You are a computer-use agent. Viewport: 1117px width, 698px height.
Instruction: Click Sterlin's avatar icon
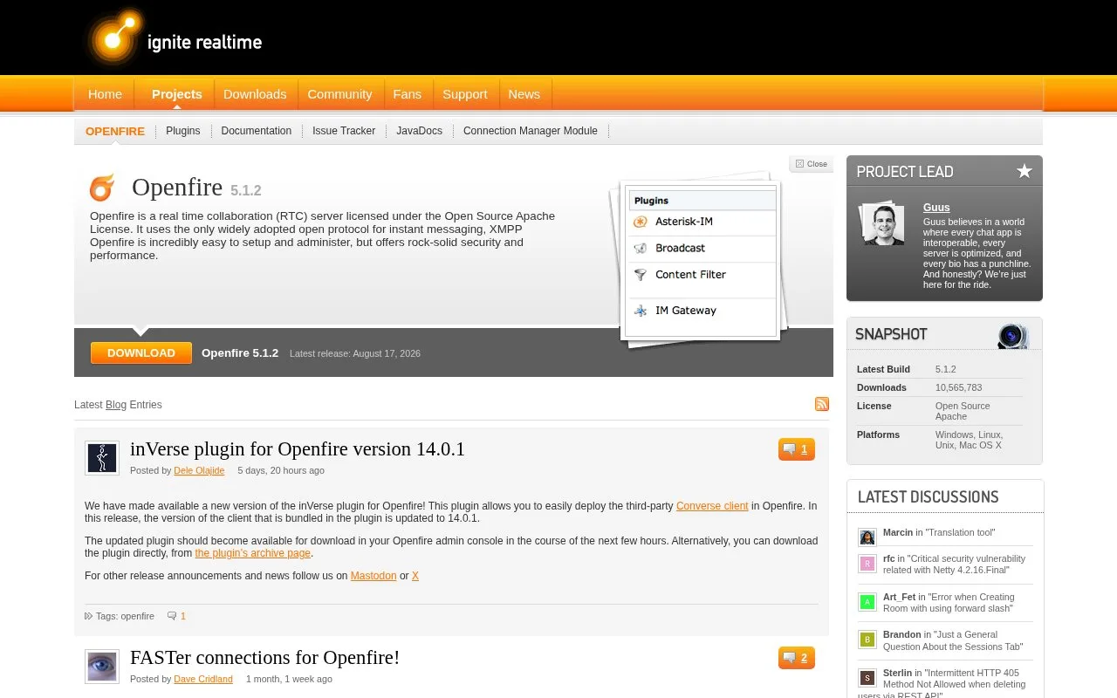point(867,678)
